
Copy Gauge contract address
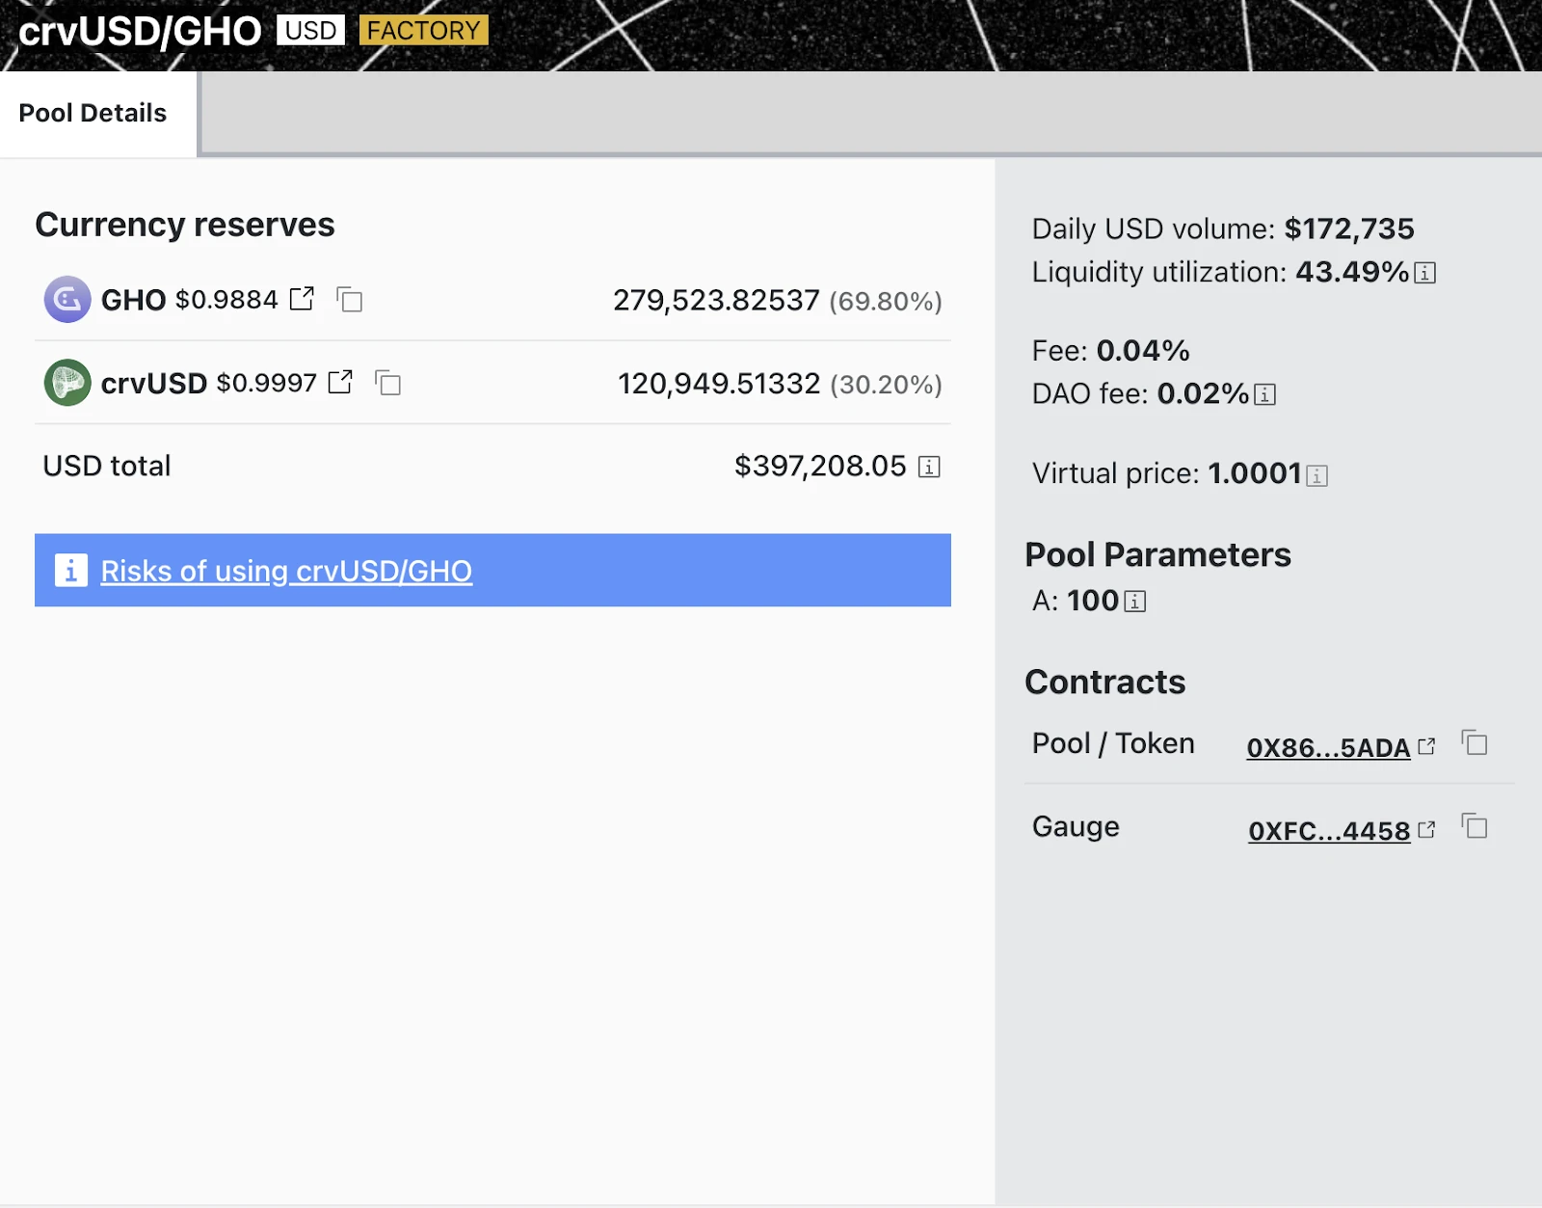click(1475, 826)
